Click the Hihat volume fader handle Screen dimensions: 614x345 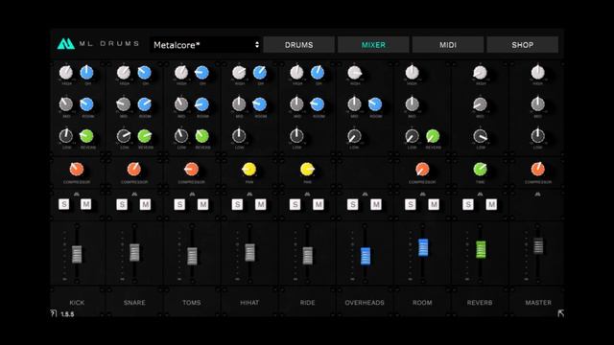[249, 252]
